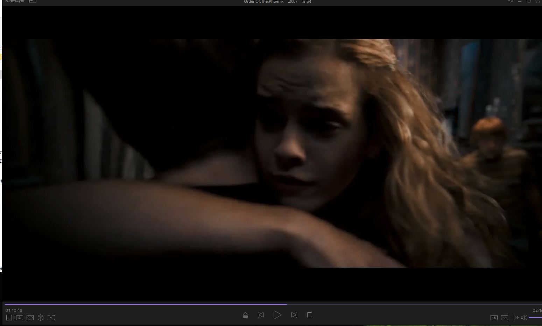Toggle subtitles display icon

(504, 318)
